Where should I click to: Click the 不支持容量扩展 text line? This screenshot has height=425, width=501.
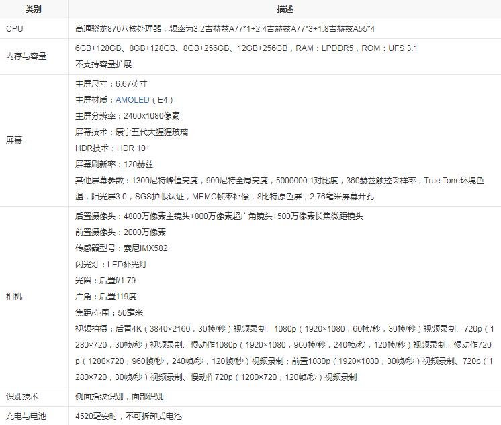(103, 64)
